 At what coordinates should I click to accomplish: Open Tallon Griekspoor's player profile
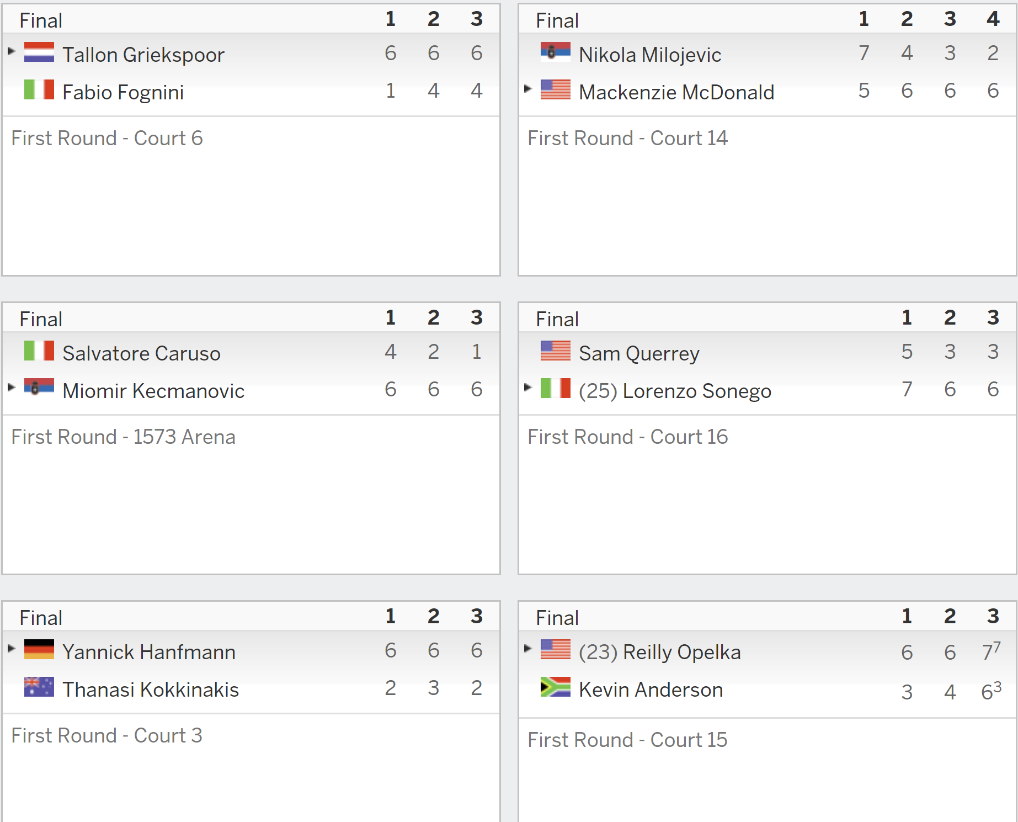143,55
